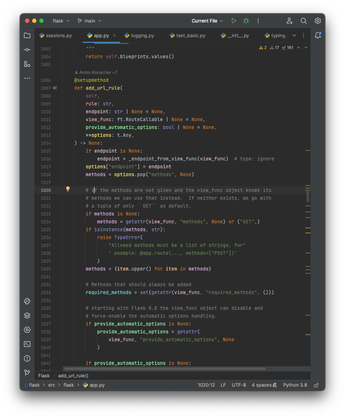Click the Python 3.8 interpreter selector
Screen dimensions: 345x417
pyautogui.click(x=295, y=385)
